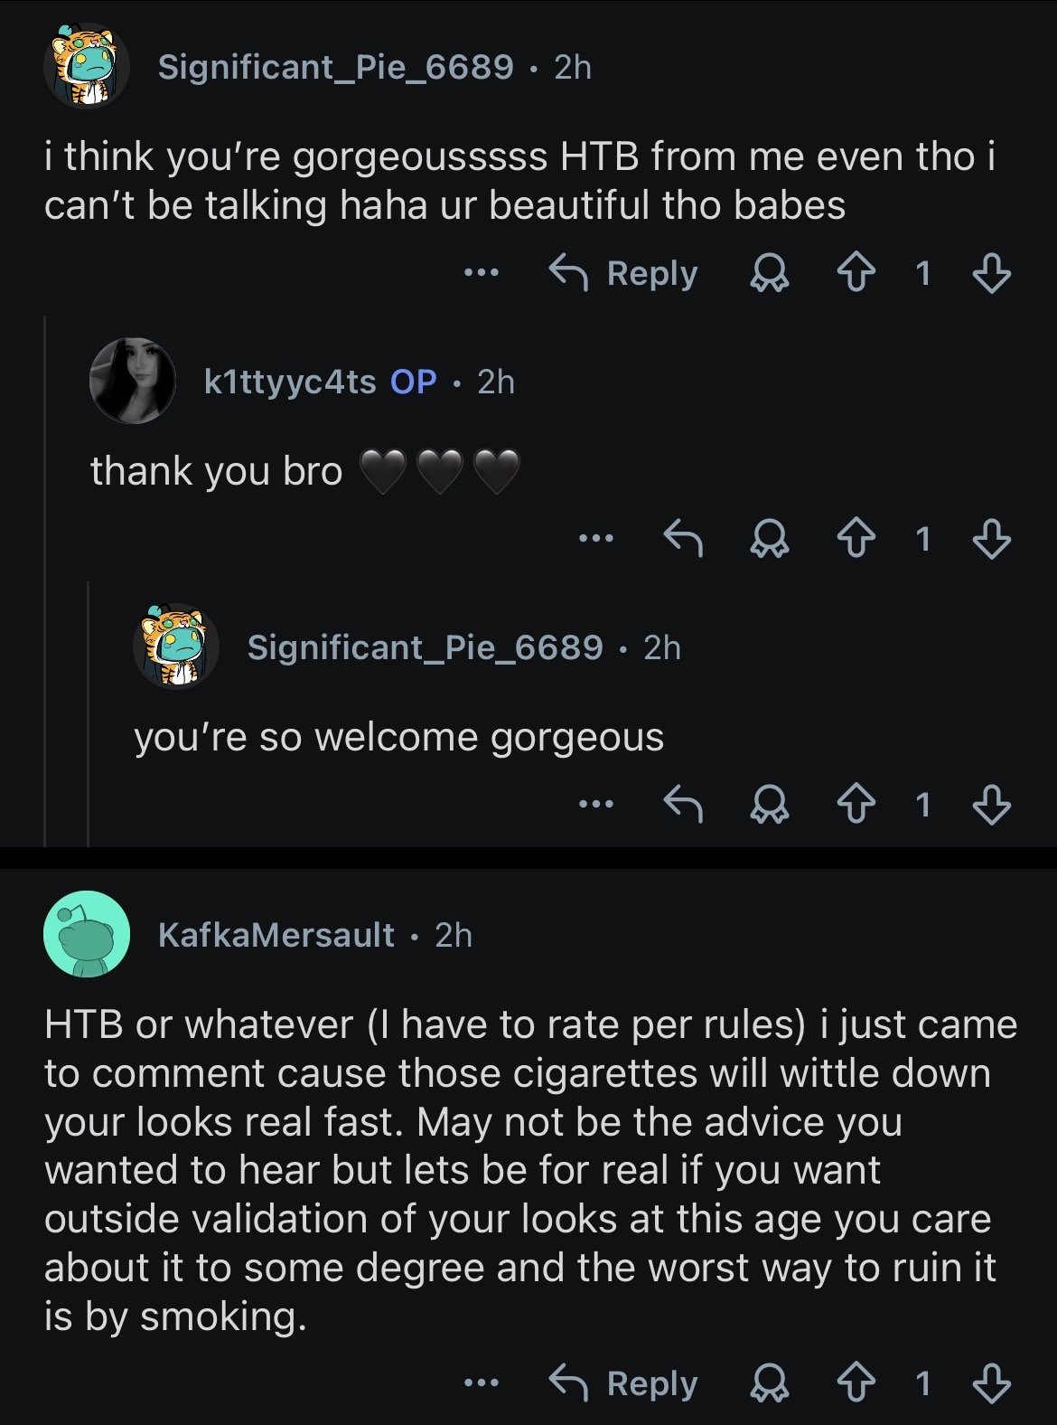Open KafkaMersault username profile link
This screenshot has height=1425, width=1057.
click(x=276, y=935)
